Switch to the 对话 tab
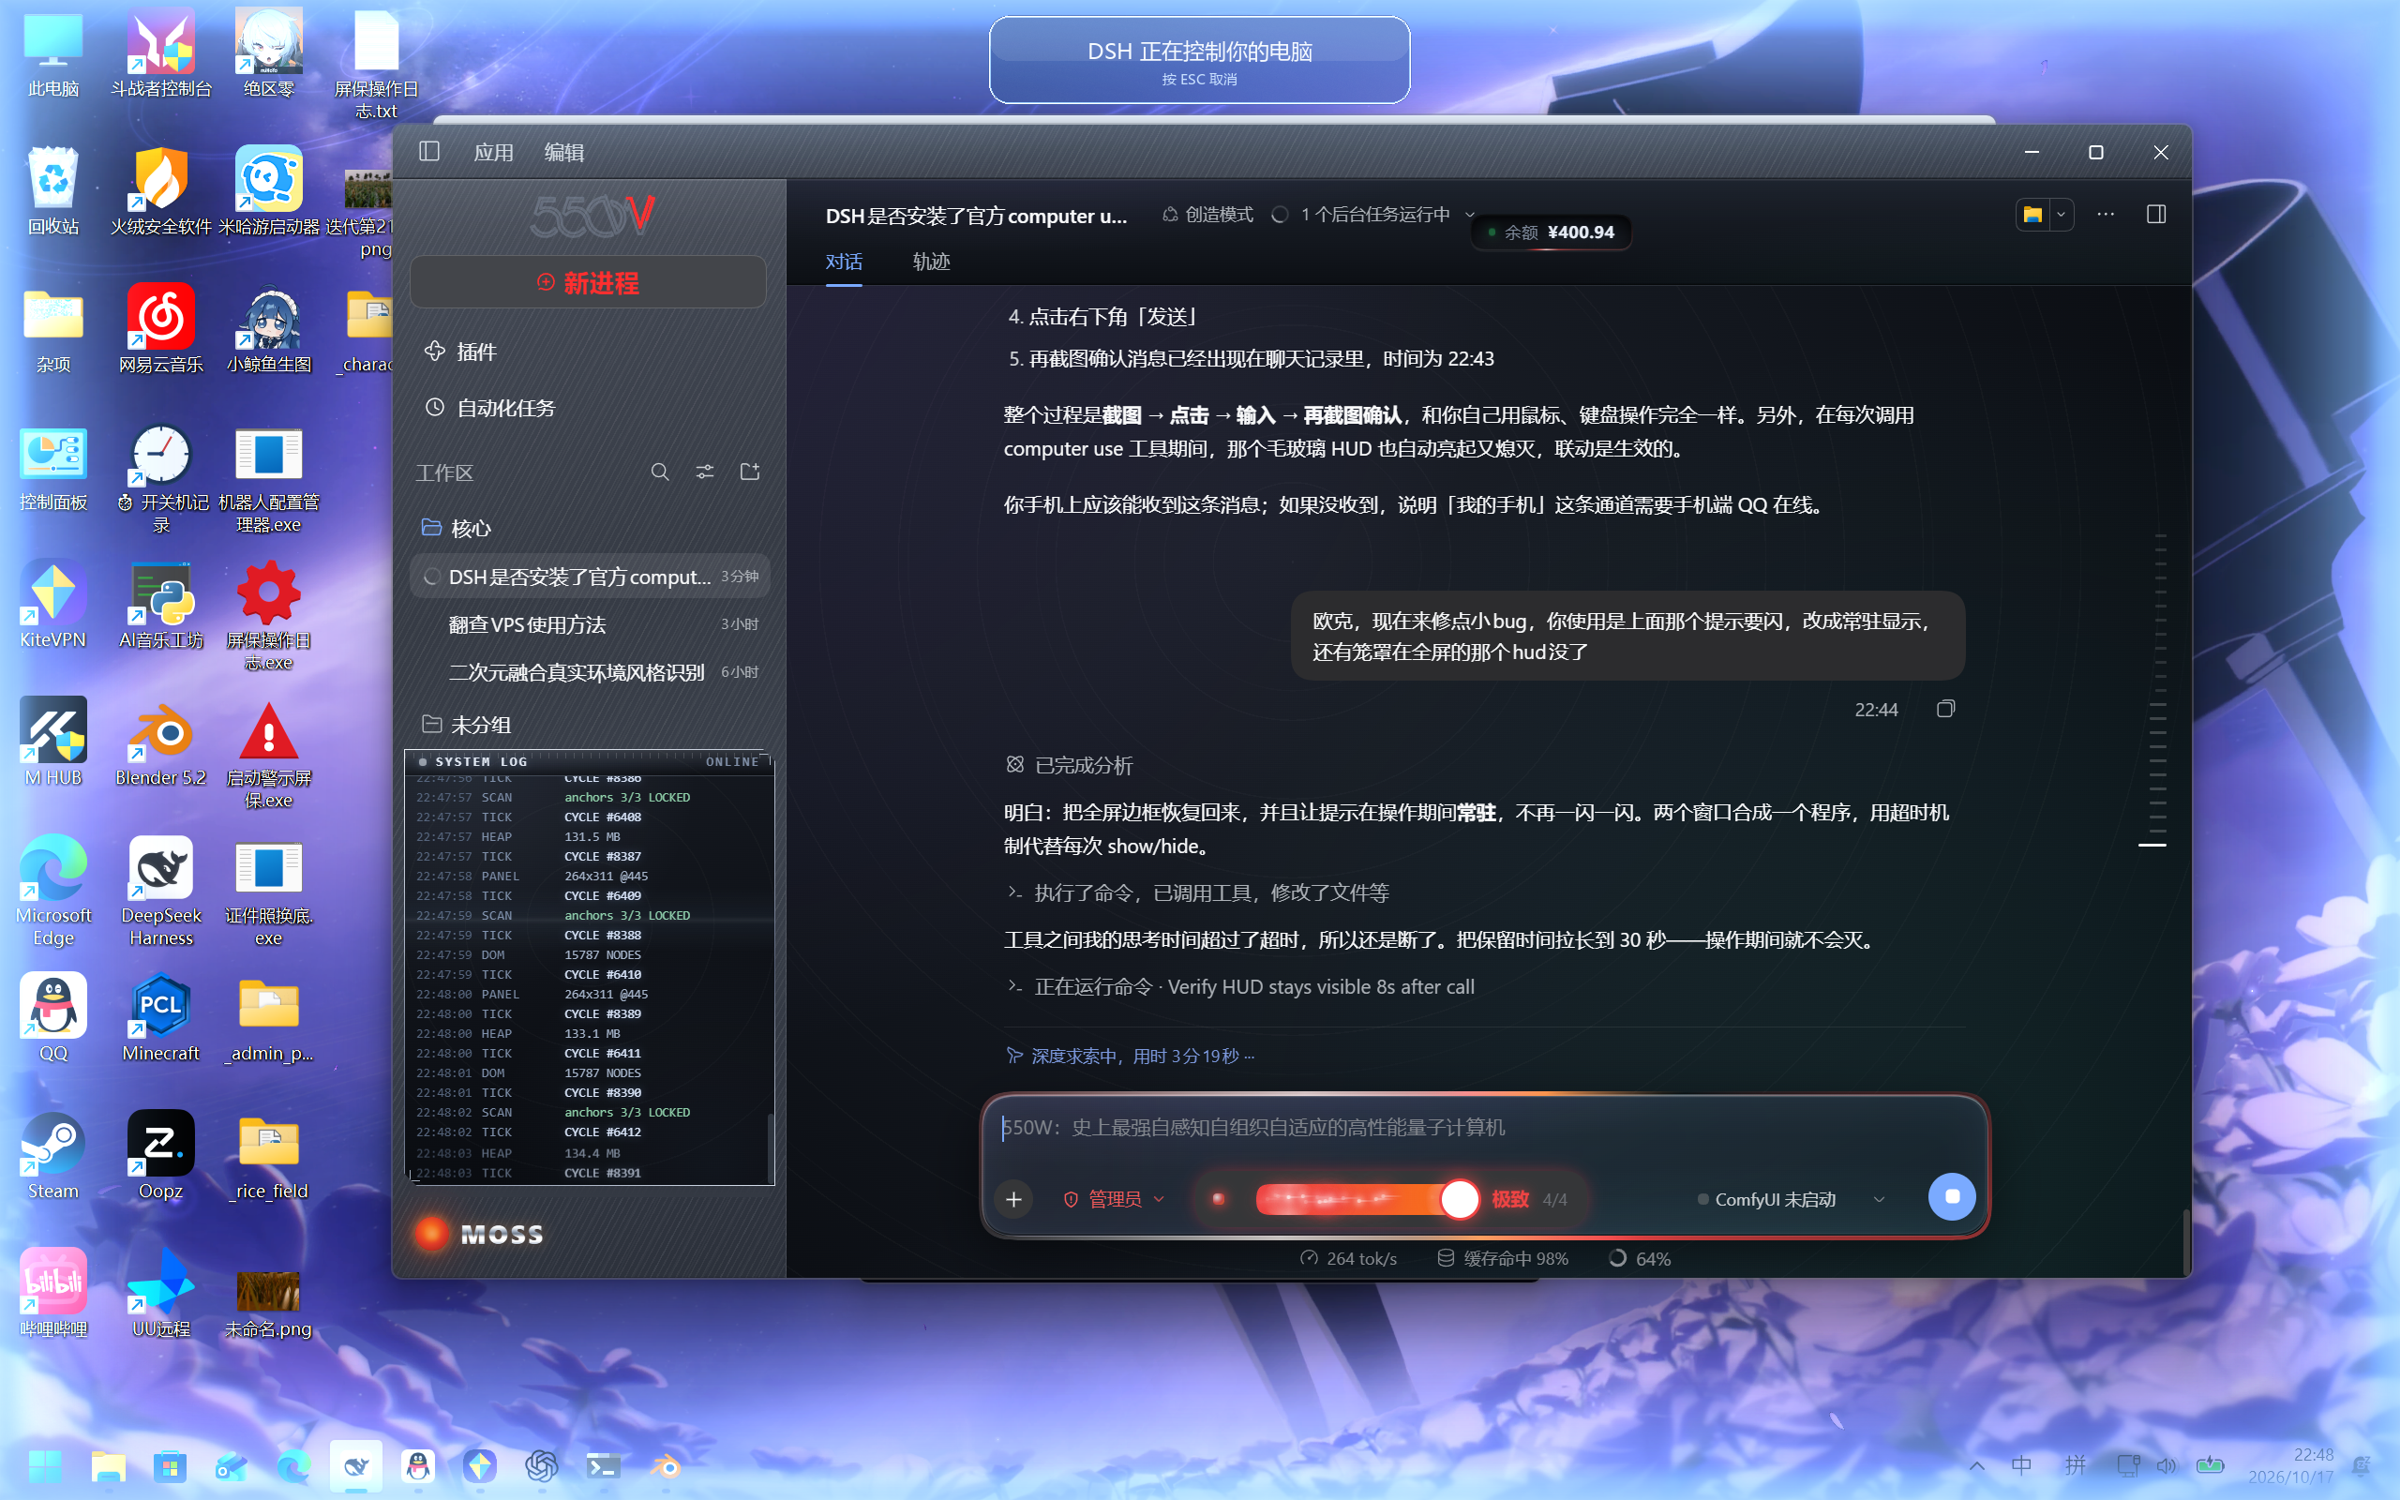This screenshot has width=2400, height=1500. coord(844,261)
